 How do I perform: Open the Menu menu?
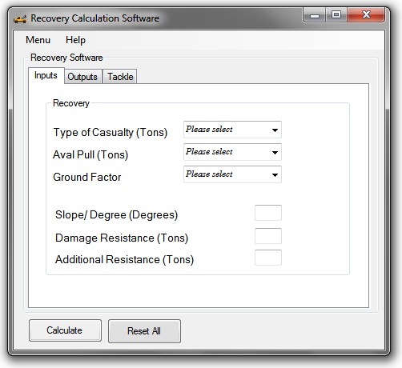[x=38, y=40]
